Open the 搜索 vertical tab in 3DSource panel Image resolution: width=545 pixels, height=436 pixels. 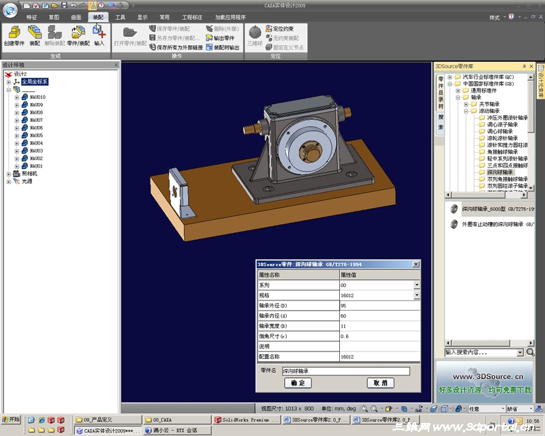click(x=440, y=123)
